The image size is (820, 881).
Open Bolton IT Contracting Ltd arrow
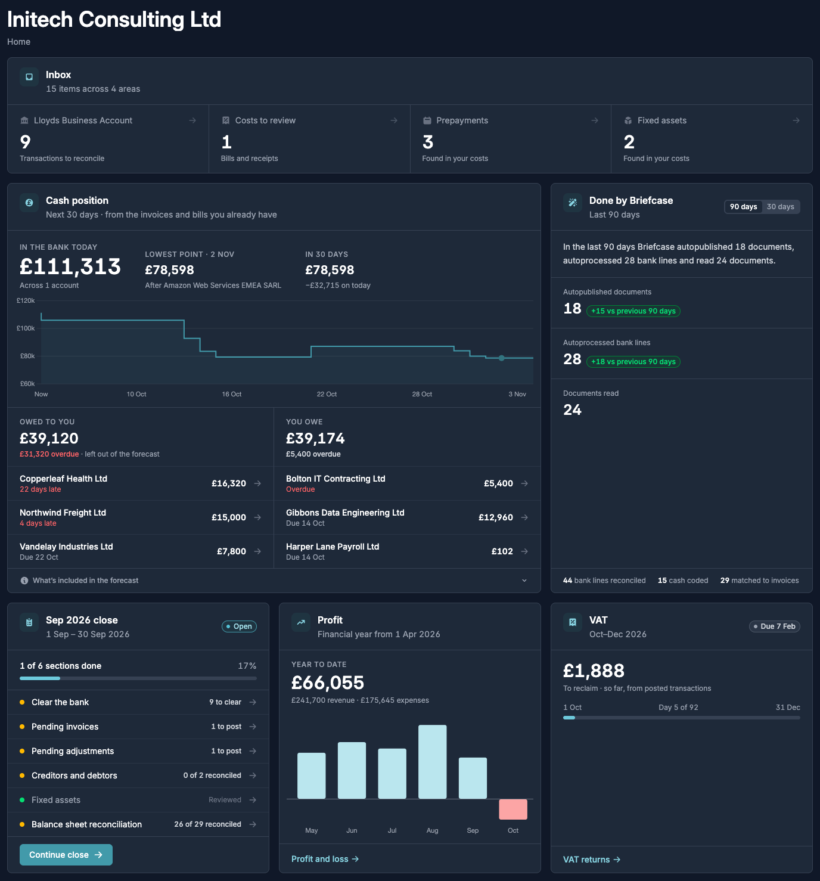(524, 483)
